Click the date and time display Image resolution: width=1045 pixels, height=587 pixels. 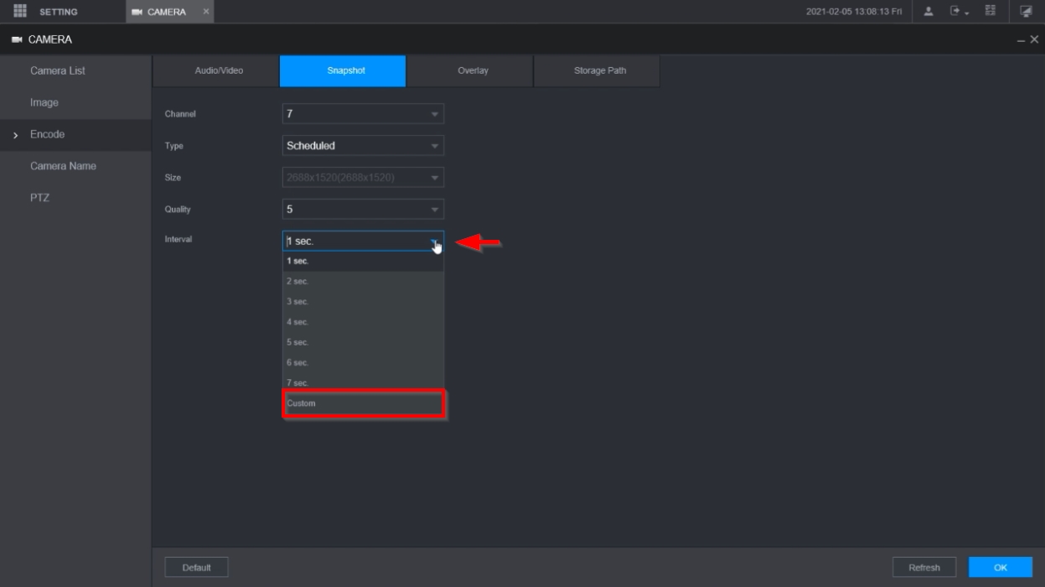click(x=854, y=12)
